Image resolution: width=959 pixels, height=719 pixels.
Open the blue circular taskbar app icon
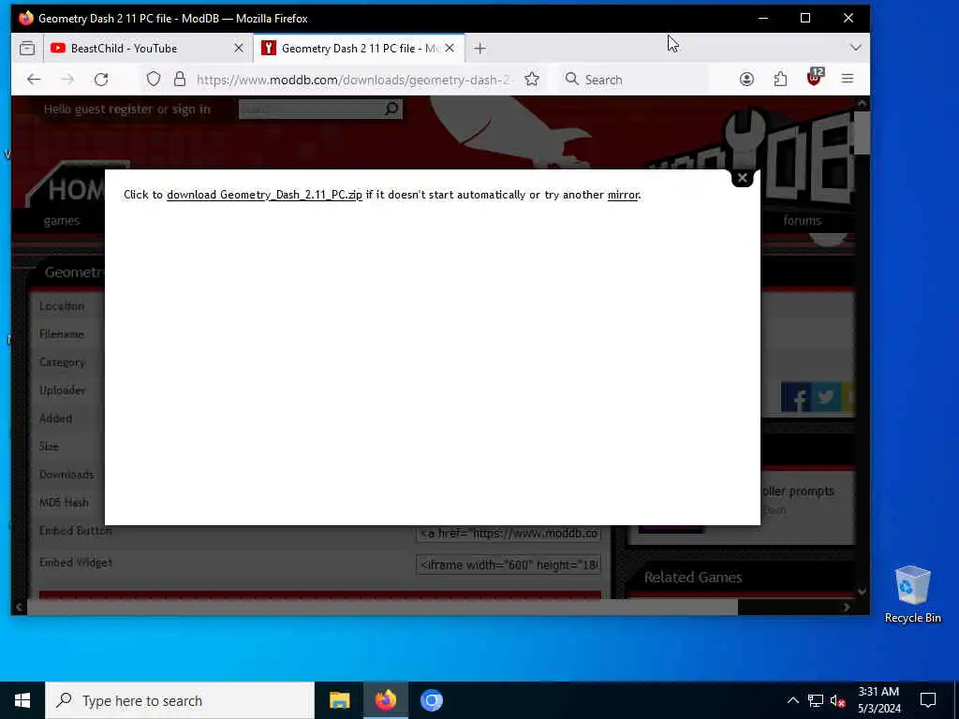[431, 700]
